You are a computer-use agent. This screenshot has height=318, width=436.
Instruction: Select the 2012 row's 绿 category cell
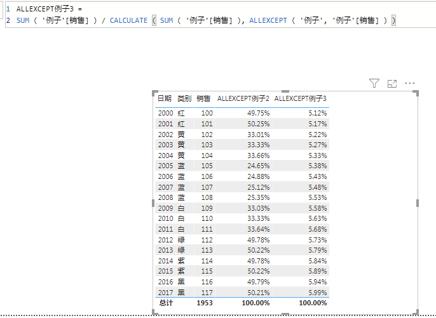point(181,240)
